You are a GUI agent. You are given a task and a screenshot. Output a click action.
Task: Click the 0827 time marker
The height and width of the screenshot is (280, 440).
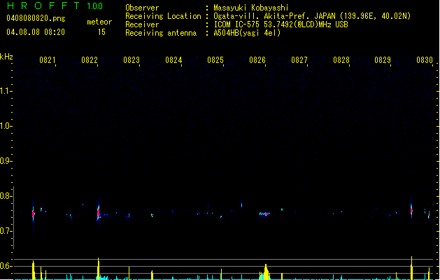click(299, 60)
